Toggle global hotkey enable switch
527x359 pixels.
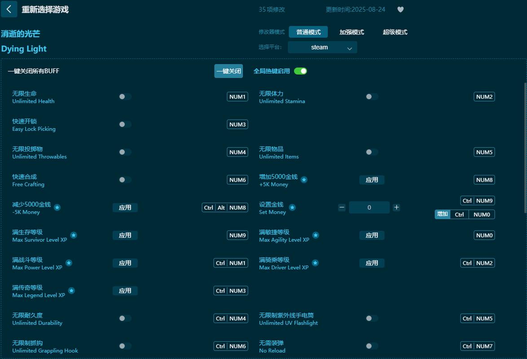coord(300,71)
